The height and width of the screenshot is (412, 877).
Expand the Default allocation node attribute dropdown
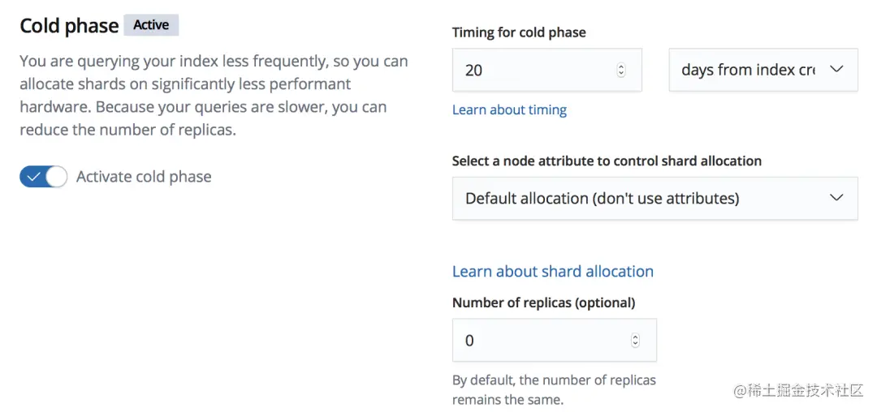pos(642,199)
